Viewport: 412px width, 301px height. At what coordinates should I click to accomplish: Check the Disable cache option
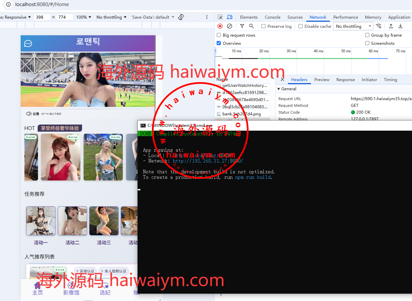[x=300, y=26]
